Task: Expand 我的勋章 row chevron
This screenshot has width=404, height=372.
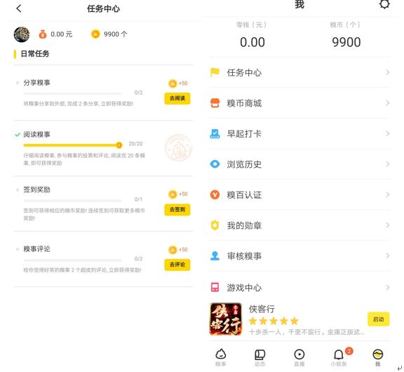Action: [387, 225]
